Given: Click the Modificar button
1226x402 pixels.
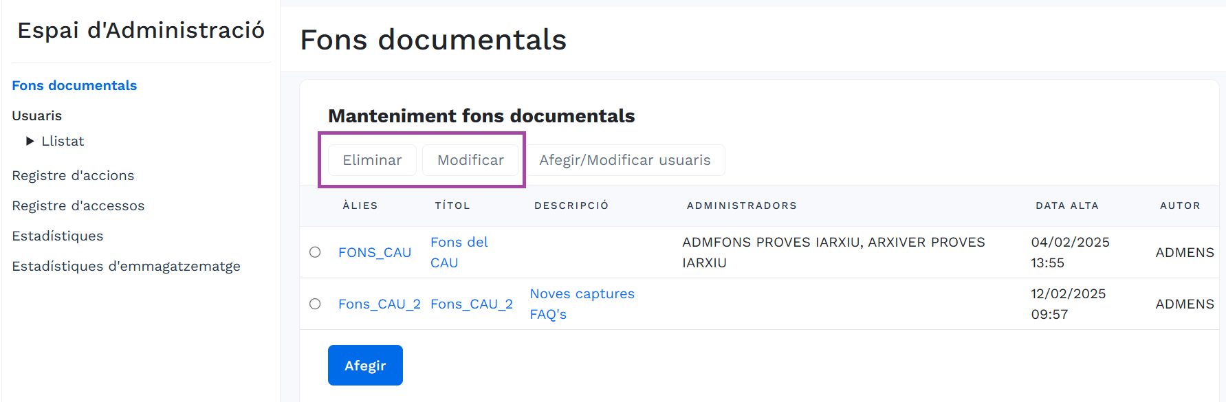Looking at the screenshot, I should [470, 159].
